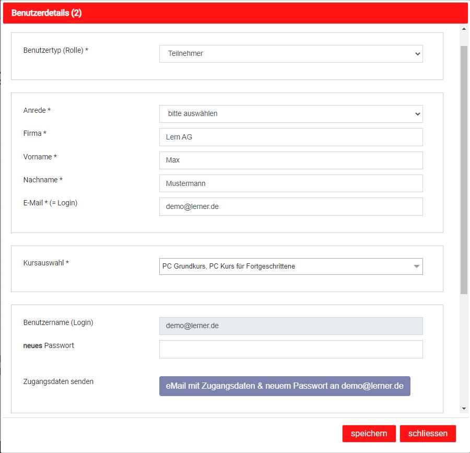Click the scrollbar up arrow
470x453 pixels.
(464, 29)
